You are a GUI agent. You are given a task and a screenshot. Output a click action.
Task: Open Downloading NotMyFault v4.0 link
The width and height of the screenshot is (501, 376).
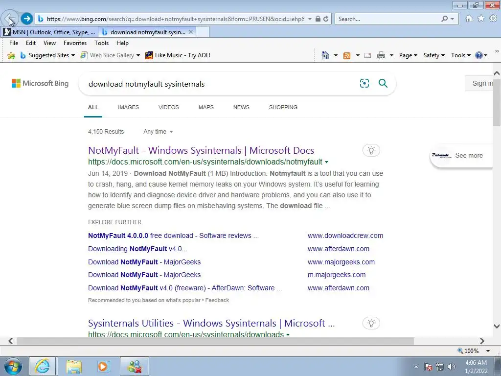pos(137,249)
